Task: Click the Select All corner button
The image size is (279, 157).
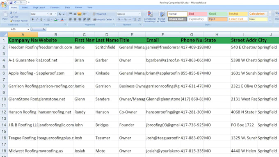Action: click(x=4, y=35)
